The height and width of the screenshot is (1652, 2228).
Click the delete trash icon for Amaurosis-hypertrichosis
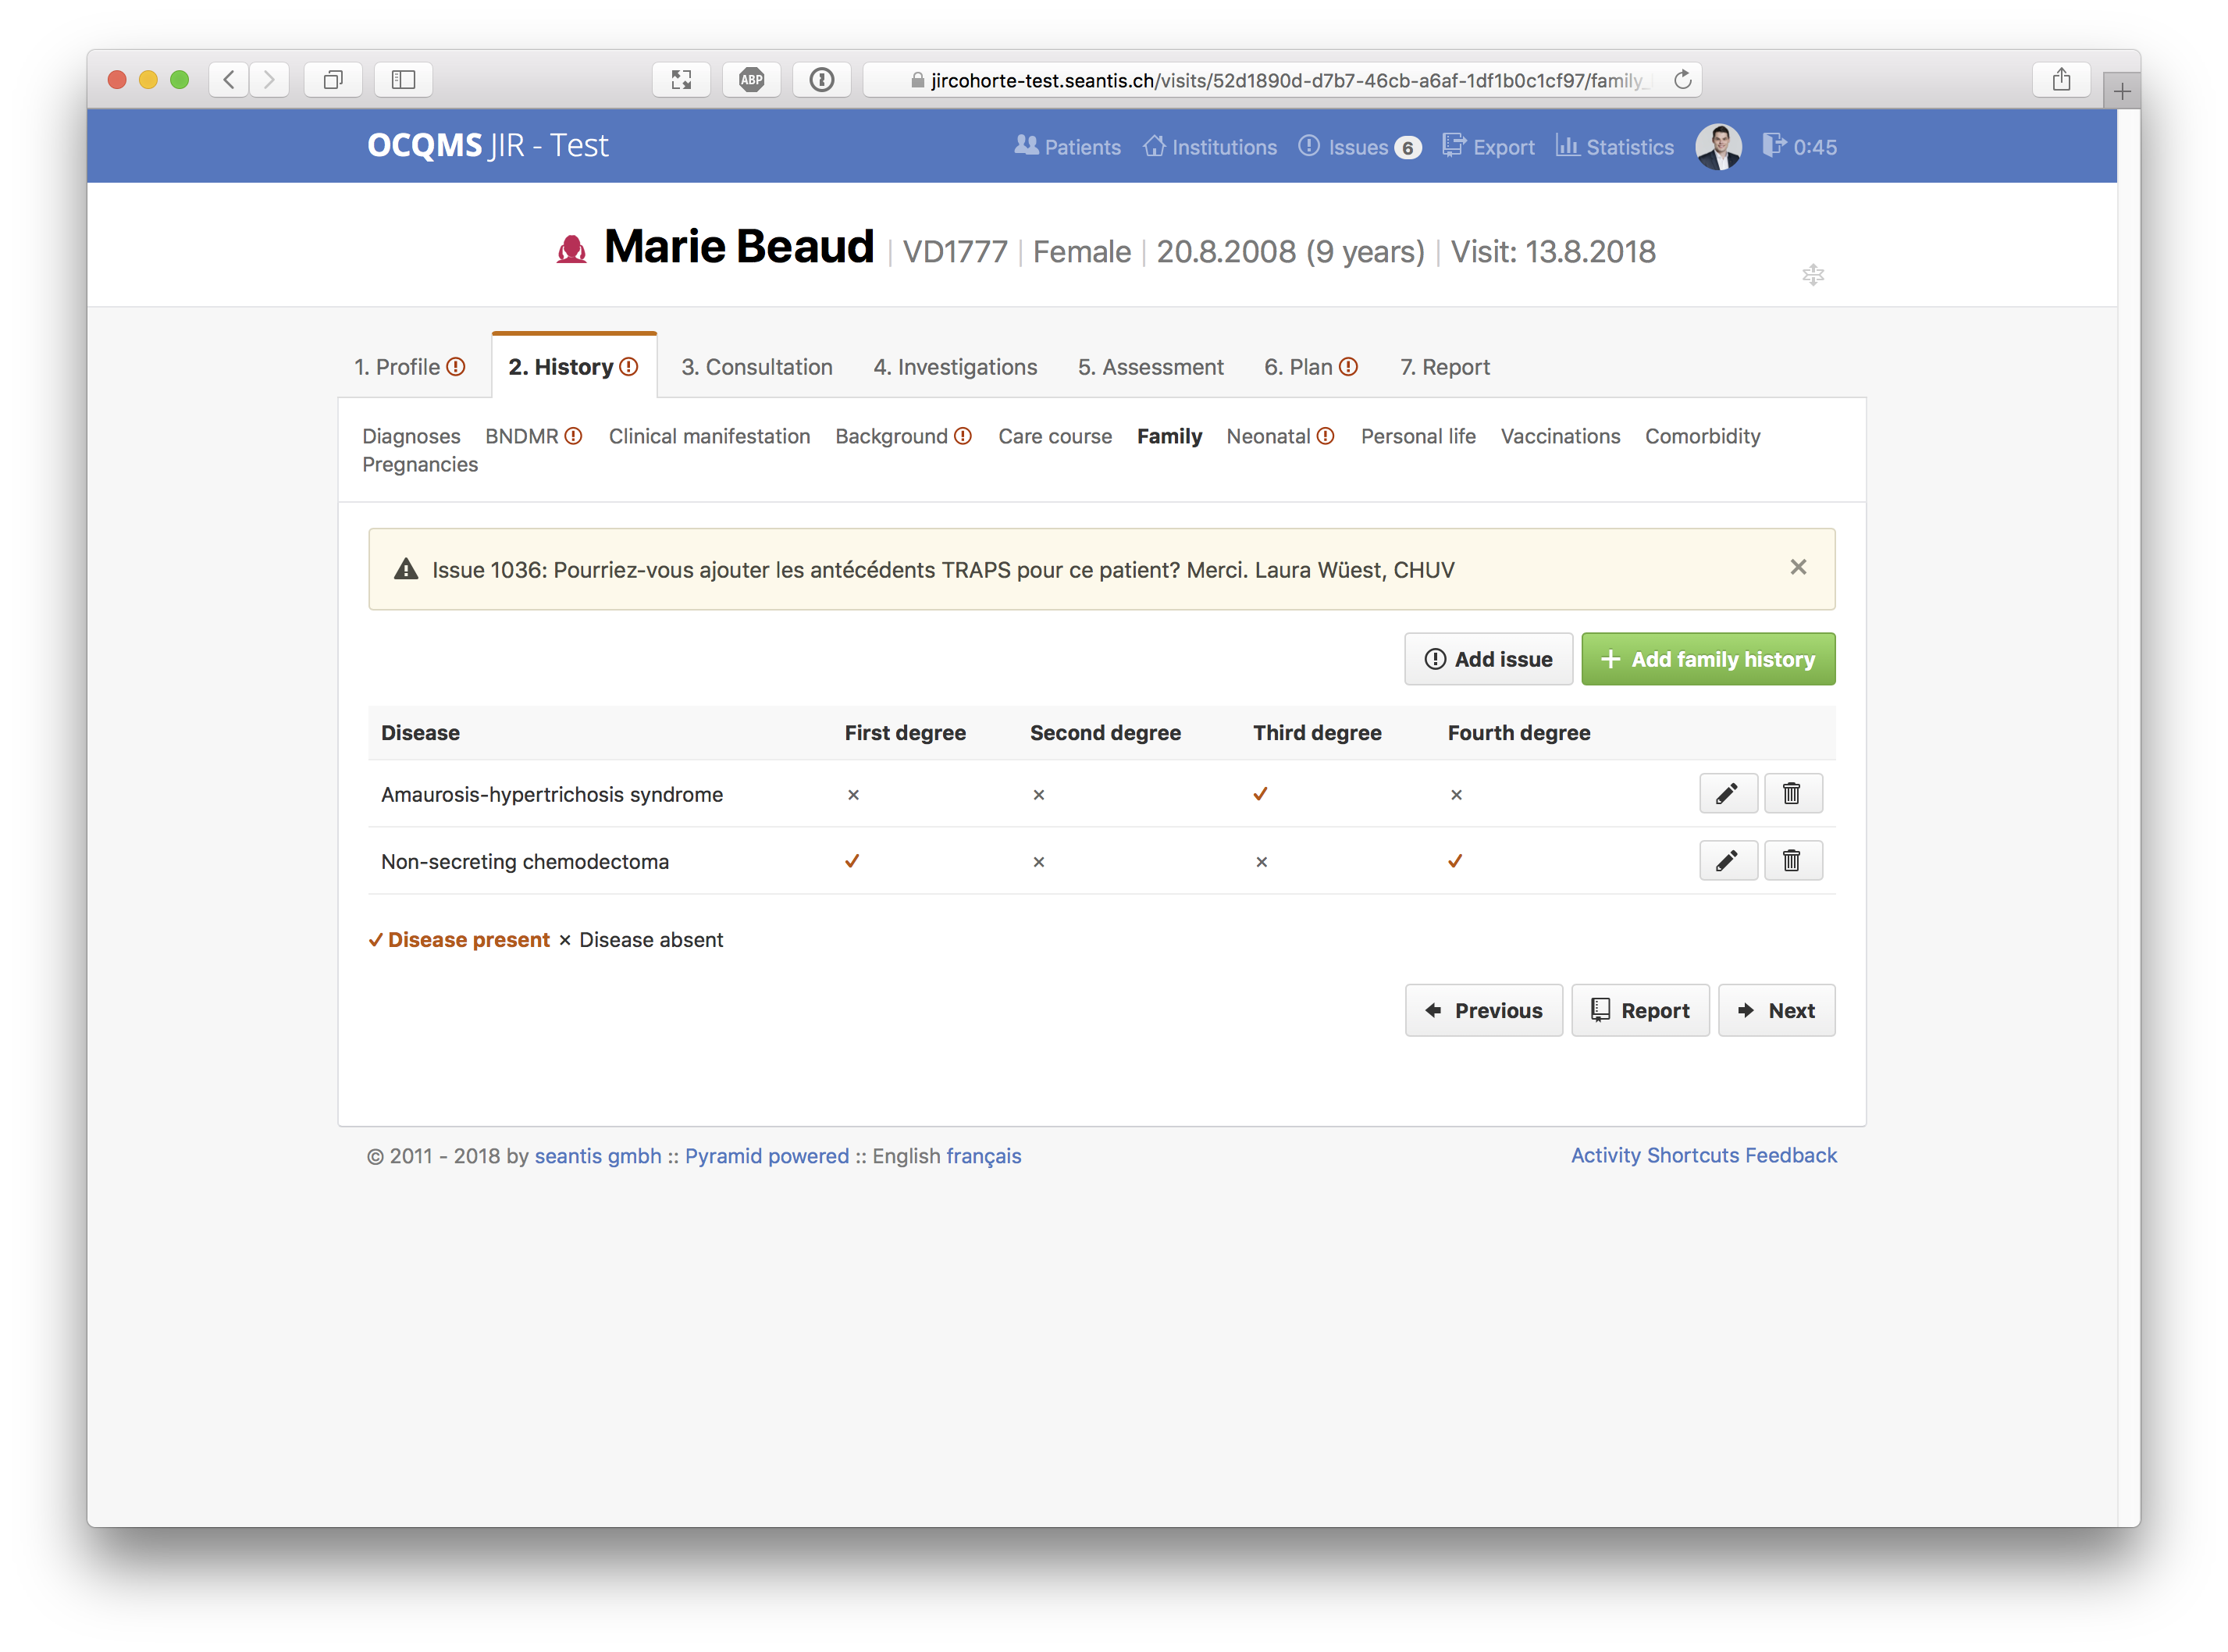point(1792,793)
